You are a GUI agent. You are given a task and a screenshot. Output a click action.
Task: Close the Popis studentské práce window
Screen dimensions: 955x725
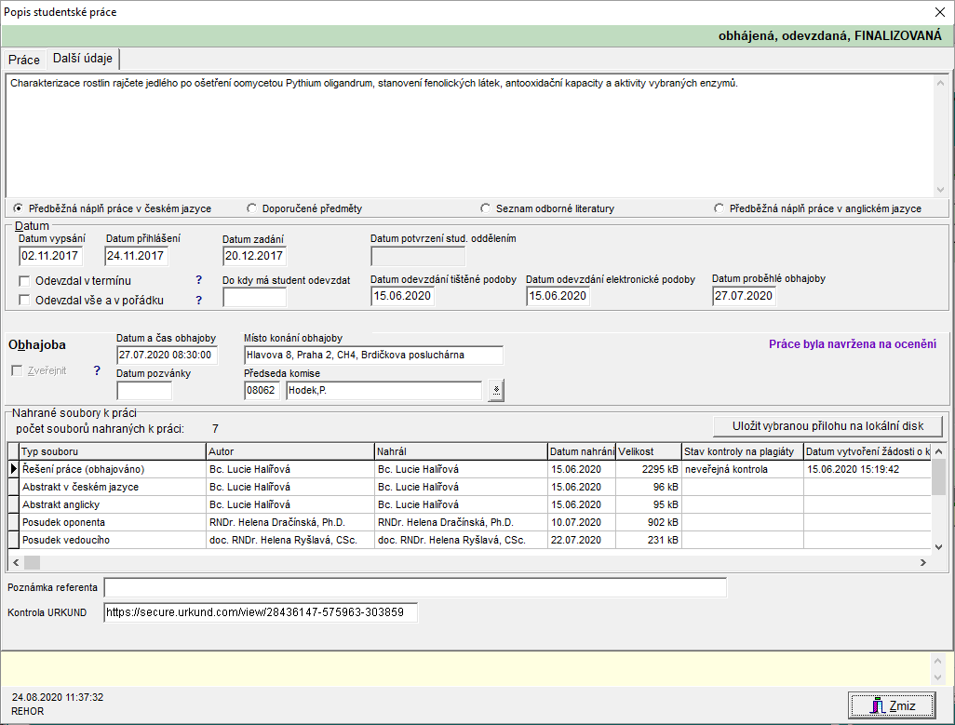coord(938,12)
